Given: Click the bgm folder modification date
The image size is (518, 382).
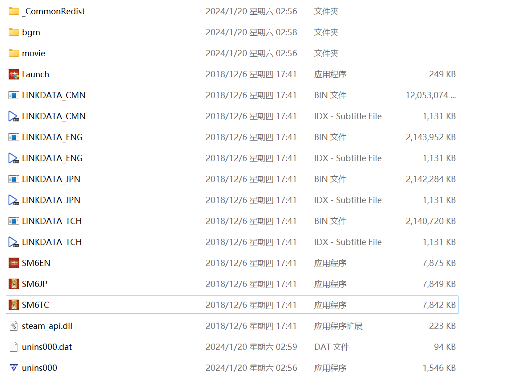Looking at the screenshot, I should click(x=251, y=32).
